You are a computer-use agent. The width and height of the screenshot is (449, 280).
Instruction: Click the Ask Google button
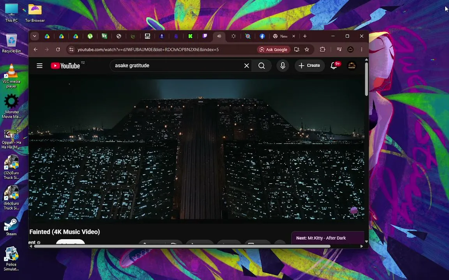click(274, 49)
